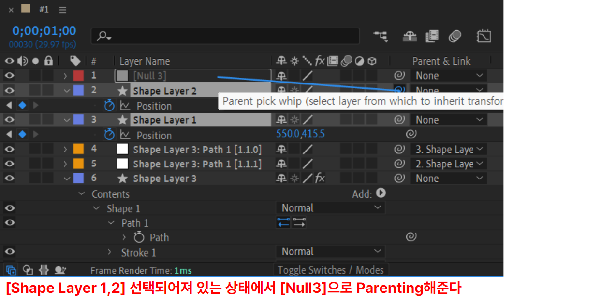Toggle the Lock column header icon

click(48, 61)
